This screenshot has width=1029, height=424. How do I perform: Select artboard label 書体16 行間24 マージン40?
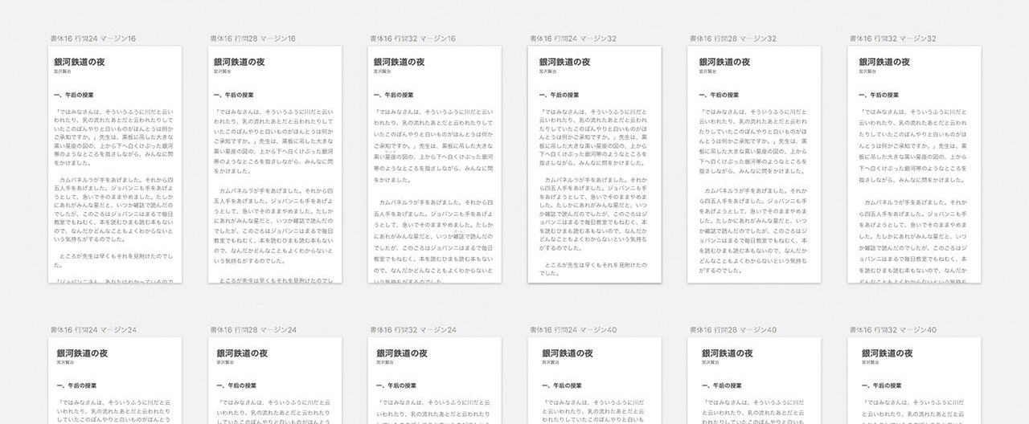coord(573,330)
